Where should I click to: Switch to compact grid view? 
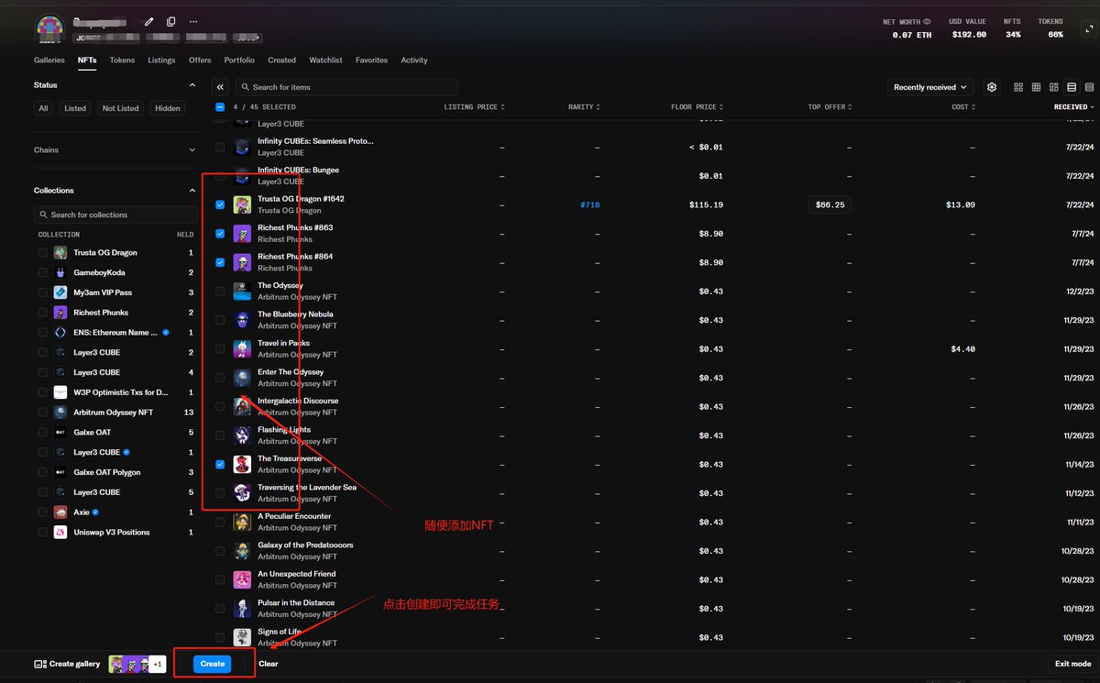(x=1036, y=87)
